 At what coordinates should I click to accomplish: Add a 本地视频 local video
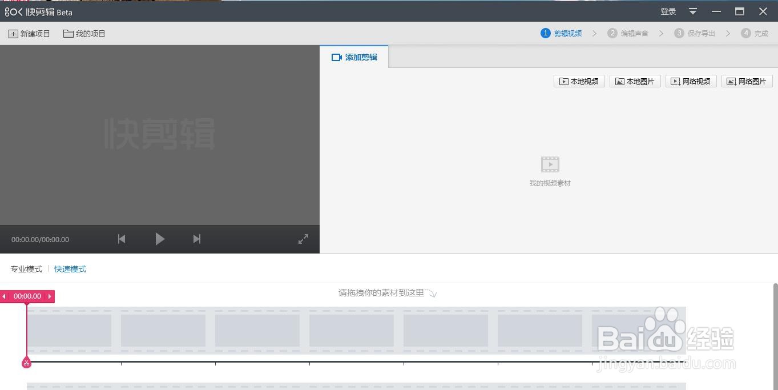579,81
